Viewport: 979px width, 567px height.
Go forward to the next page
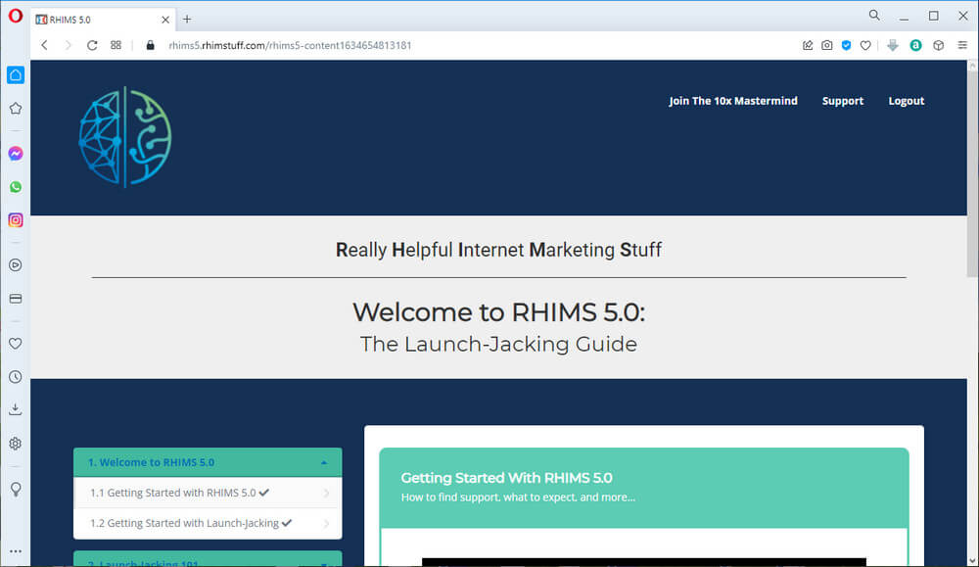(69, 45)
